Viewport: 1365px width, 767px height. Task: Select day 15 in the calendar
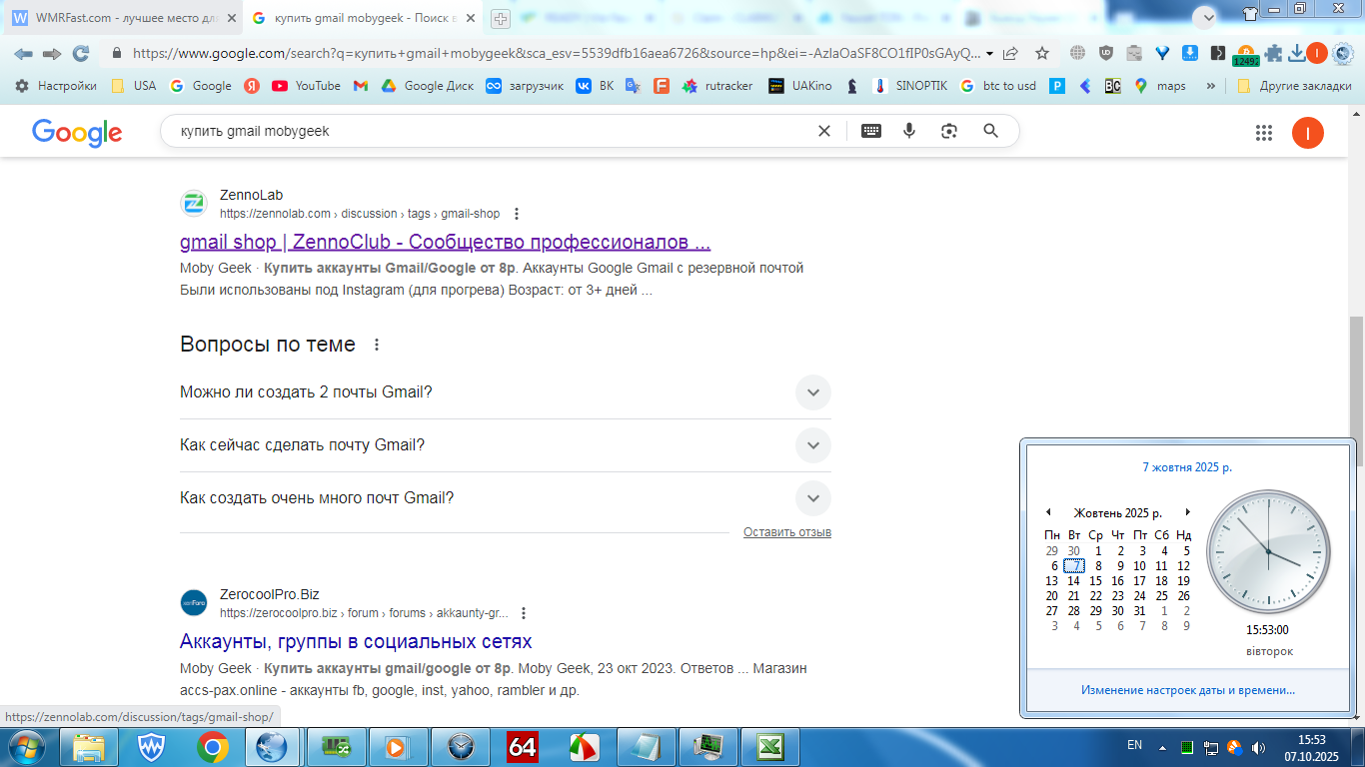click(1096, 581)
